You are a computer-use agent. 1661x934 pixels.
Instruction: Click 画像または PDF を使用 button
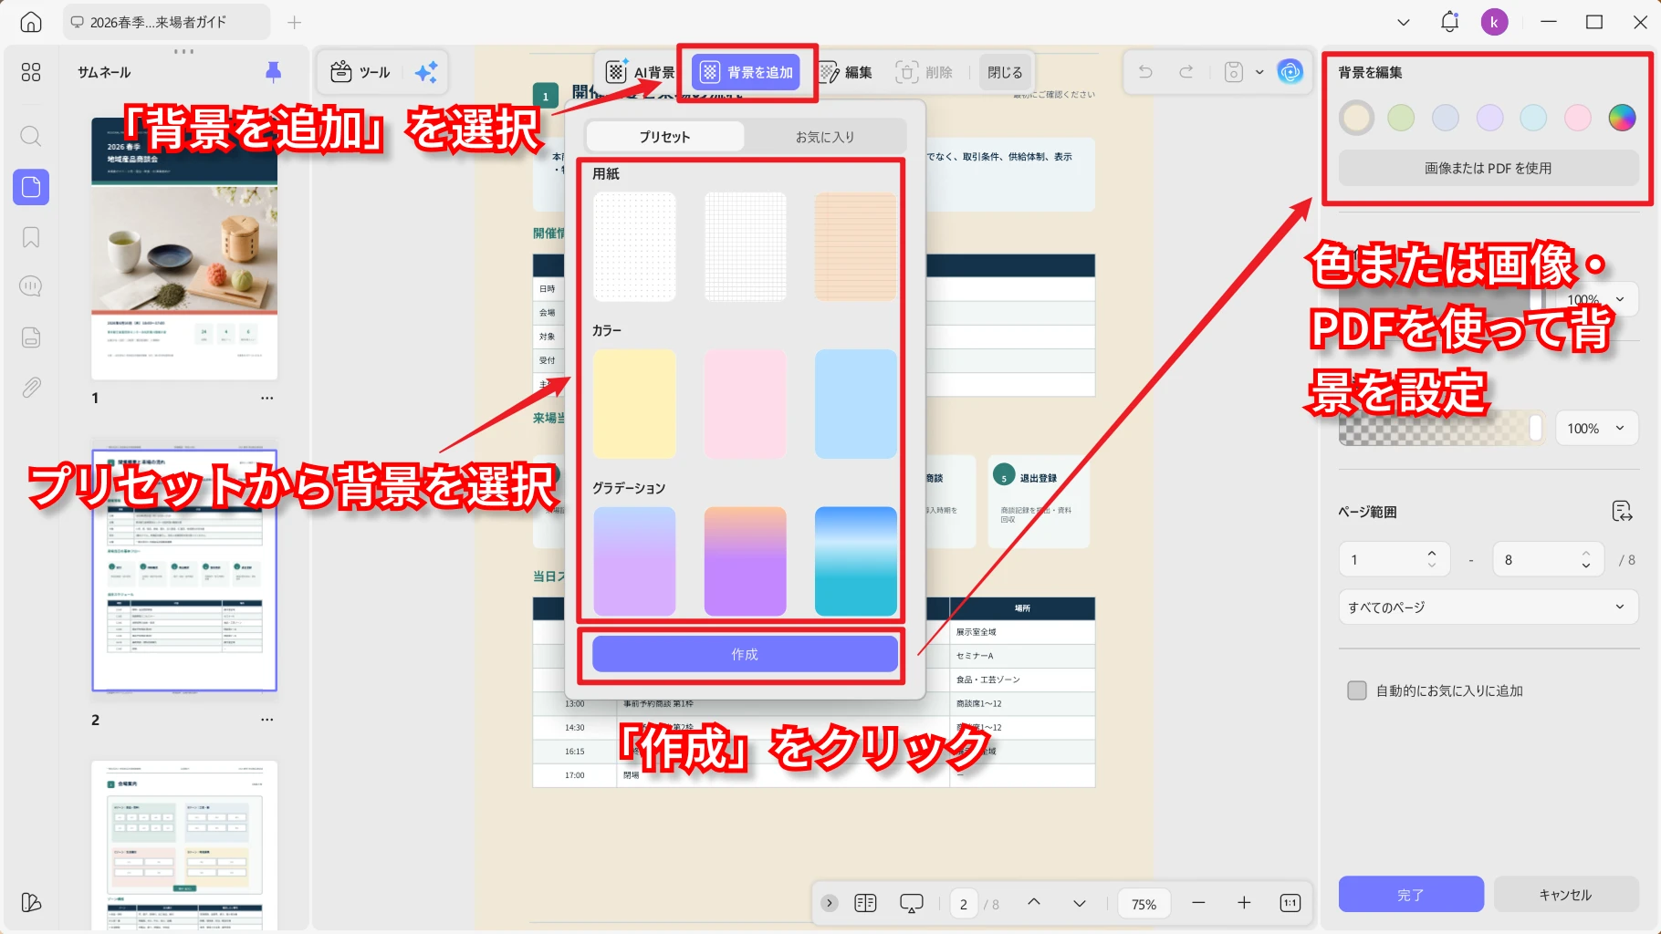pyautogui.click(x=1489, y=168)
